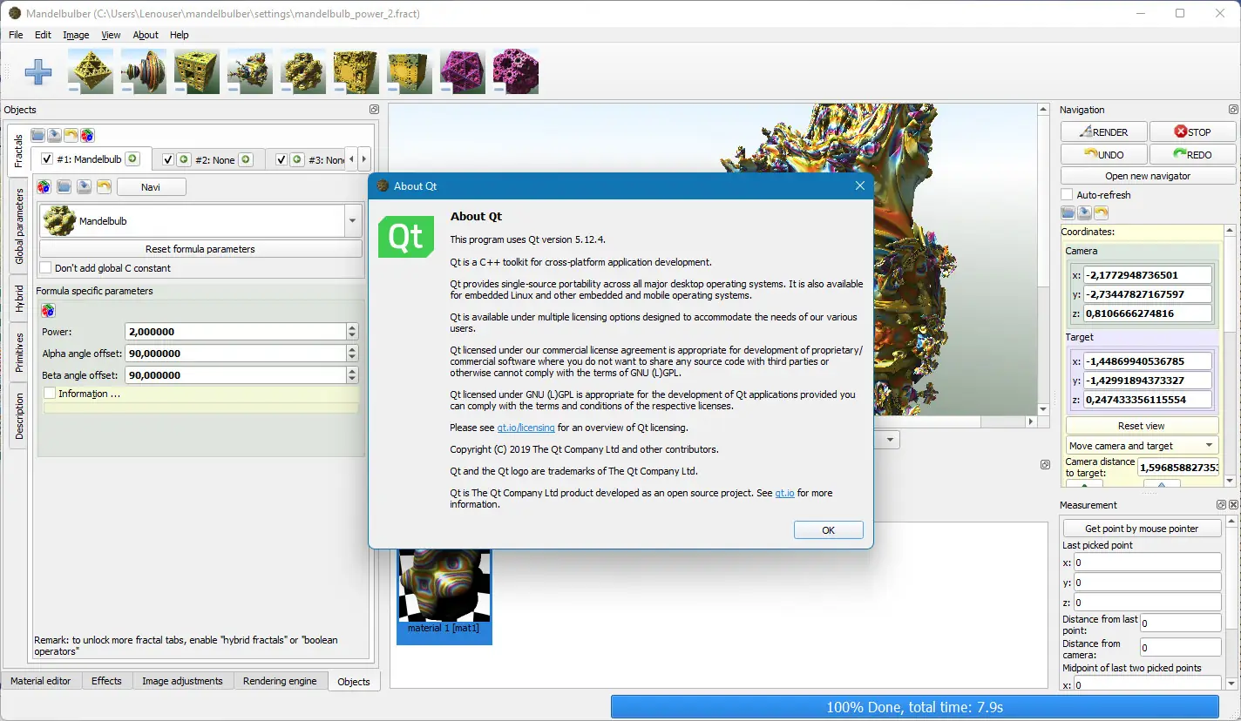Screen dimensions: 1241x721
Task: Uncheck the #3: None fractal checkbox
Action: [x=281, y=159]
